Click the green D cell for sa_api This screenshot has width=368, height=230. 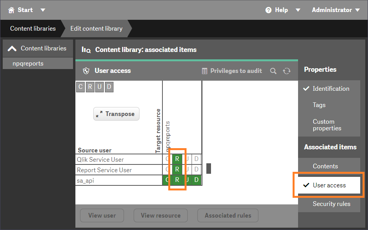coord(197,180)
